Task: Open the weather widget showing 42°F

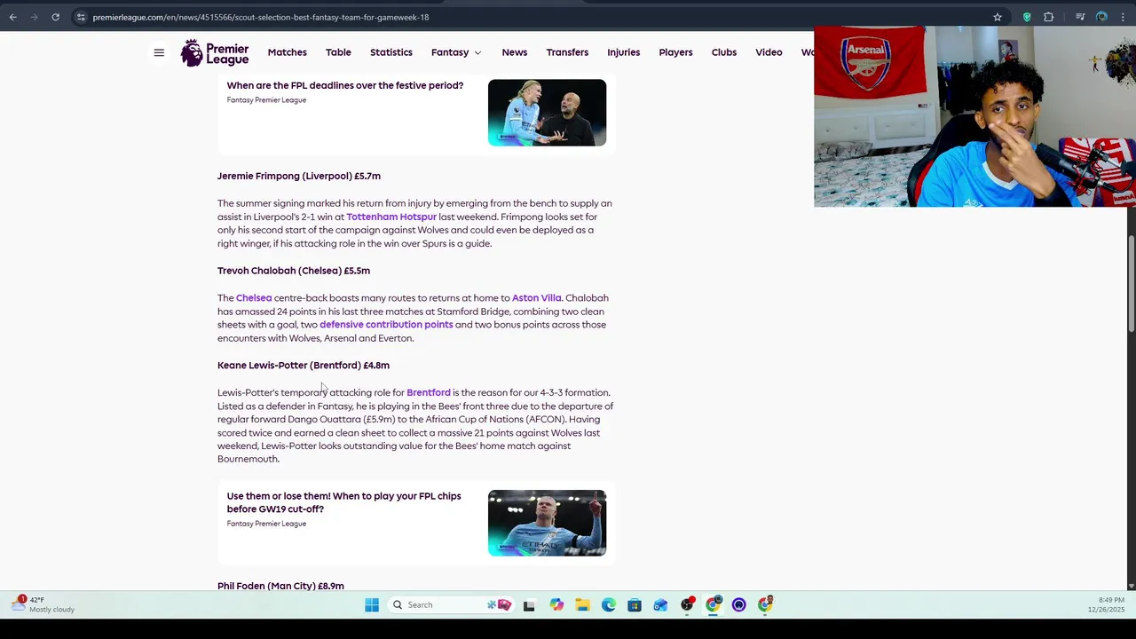Action: tap(43, 604)
